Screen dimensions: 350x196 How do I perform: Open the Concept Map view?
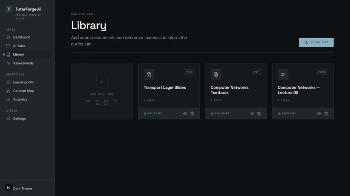pos(27,91)
